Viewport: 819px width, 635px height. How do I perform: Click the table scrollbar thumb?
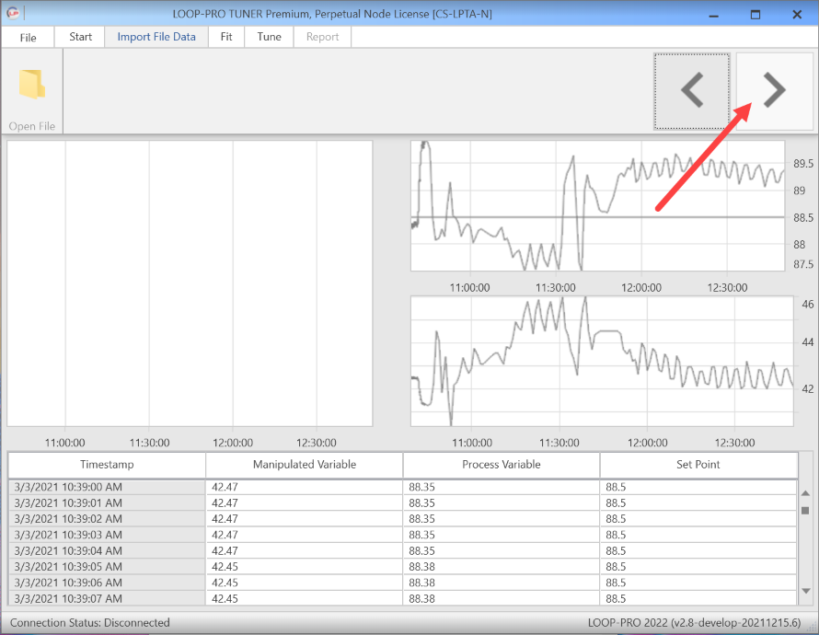click(x=805, y=511)
